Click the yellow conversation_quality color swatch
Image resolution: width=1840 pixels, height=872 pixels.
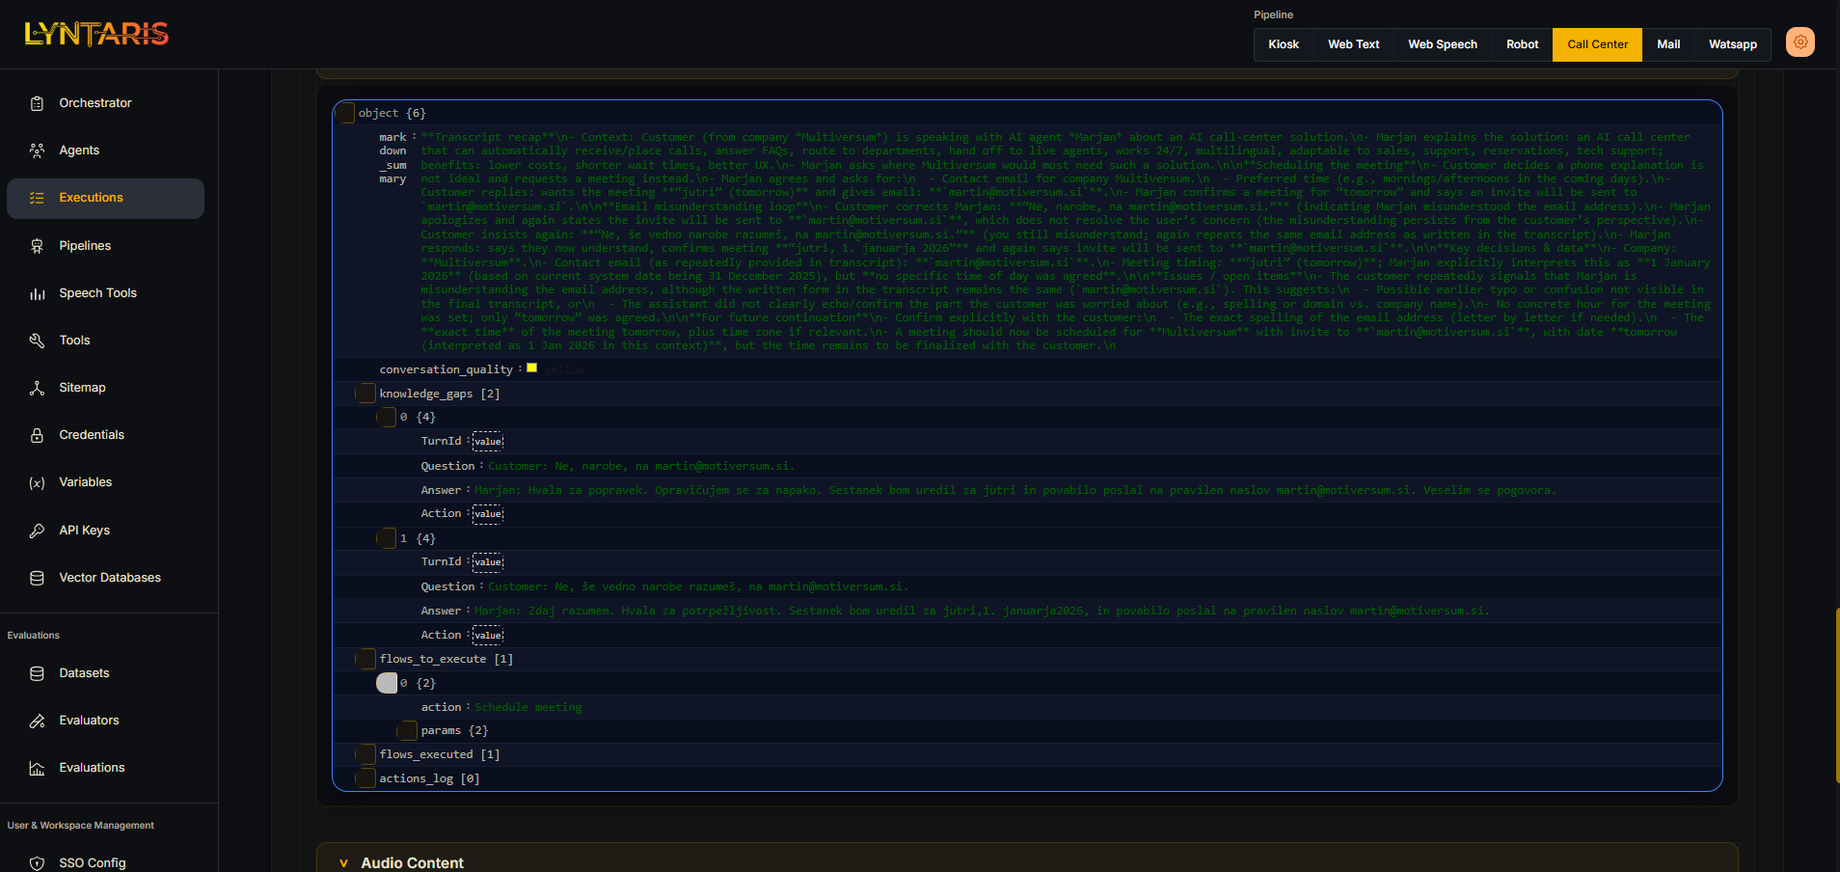pyautogui.click(x=531, y=368)
